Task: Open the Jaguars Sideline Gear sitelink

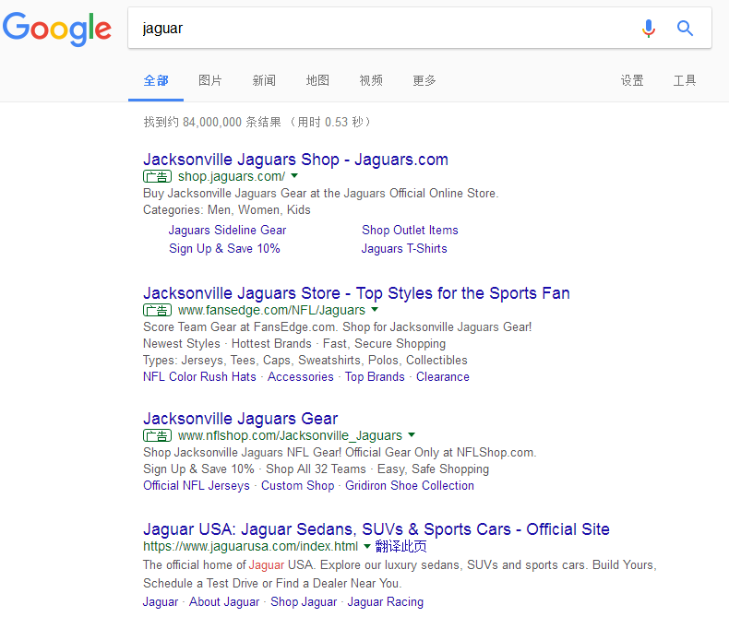Action: (x=227, y=231)
